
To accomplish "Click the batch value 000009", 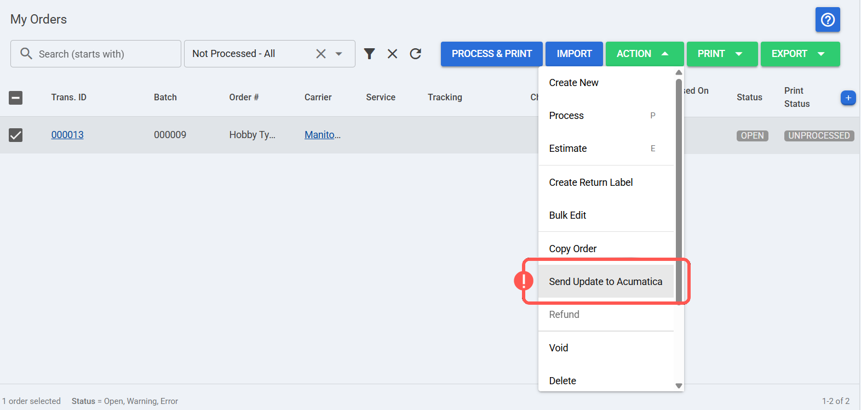I will click(170, 135).
